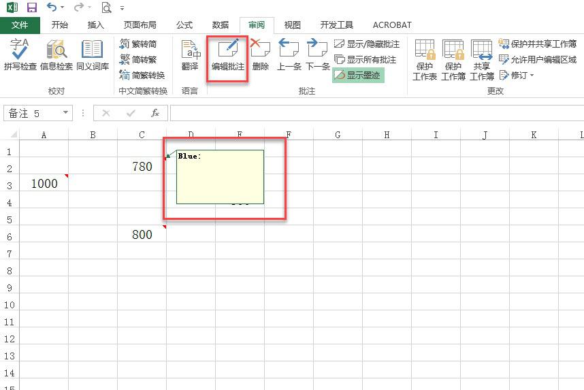Viewport: 584px width, 390px height.
Task: Select row 7 header
Action: point(10,254)
